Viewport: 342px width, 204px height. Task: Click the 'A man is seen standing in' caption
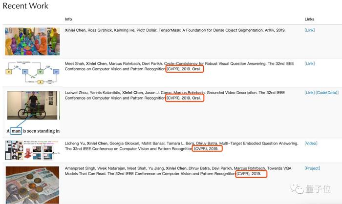pos(33,131)
